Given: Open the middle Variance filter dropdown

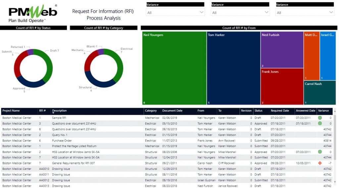Looking at the screenshot, I should tap(240, 13).
